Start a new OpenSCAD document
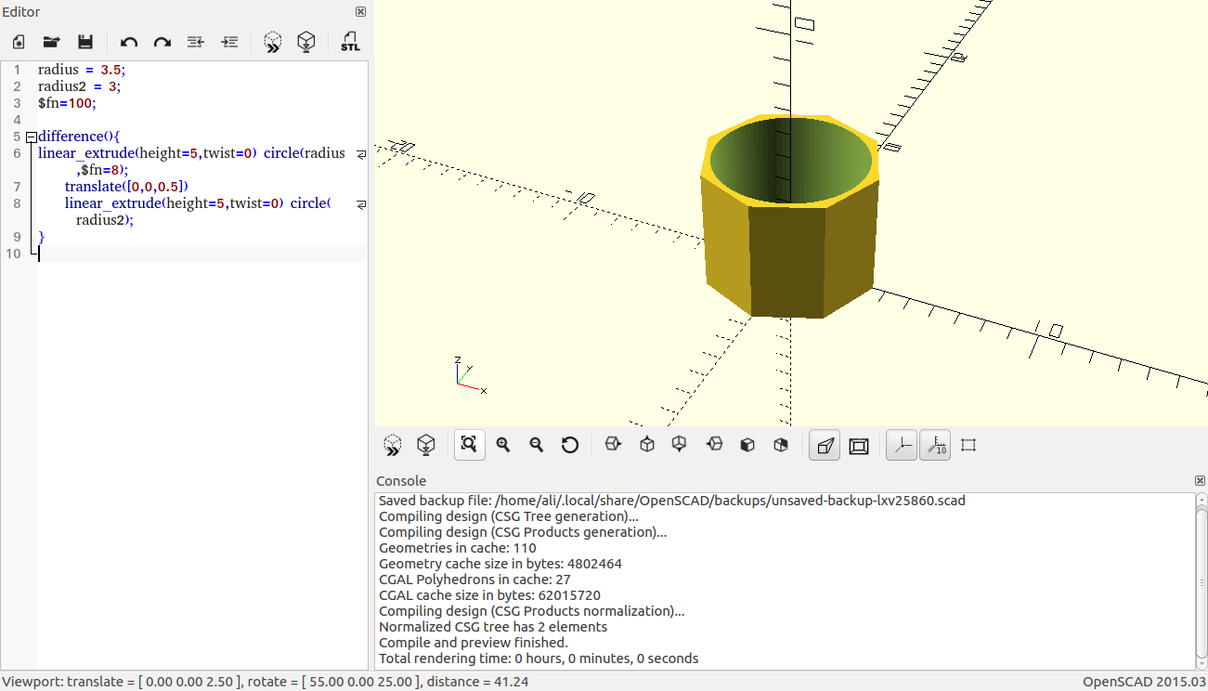Viewport: 1208px width, 691px height. [x=18, y=42]
